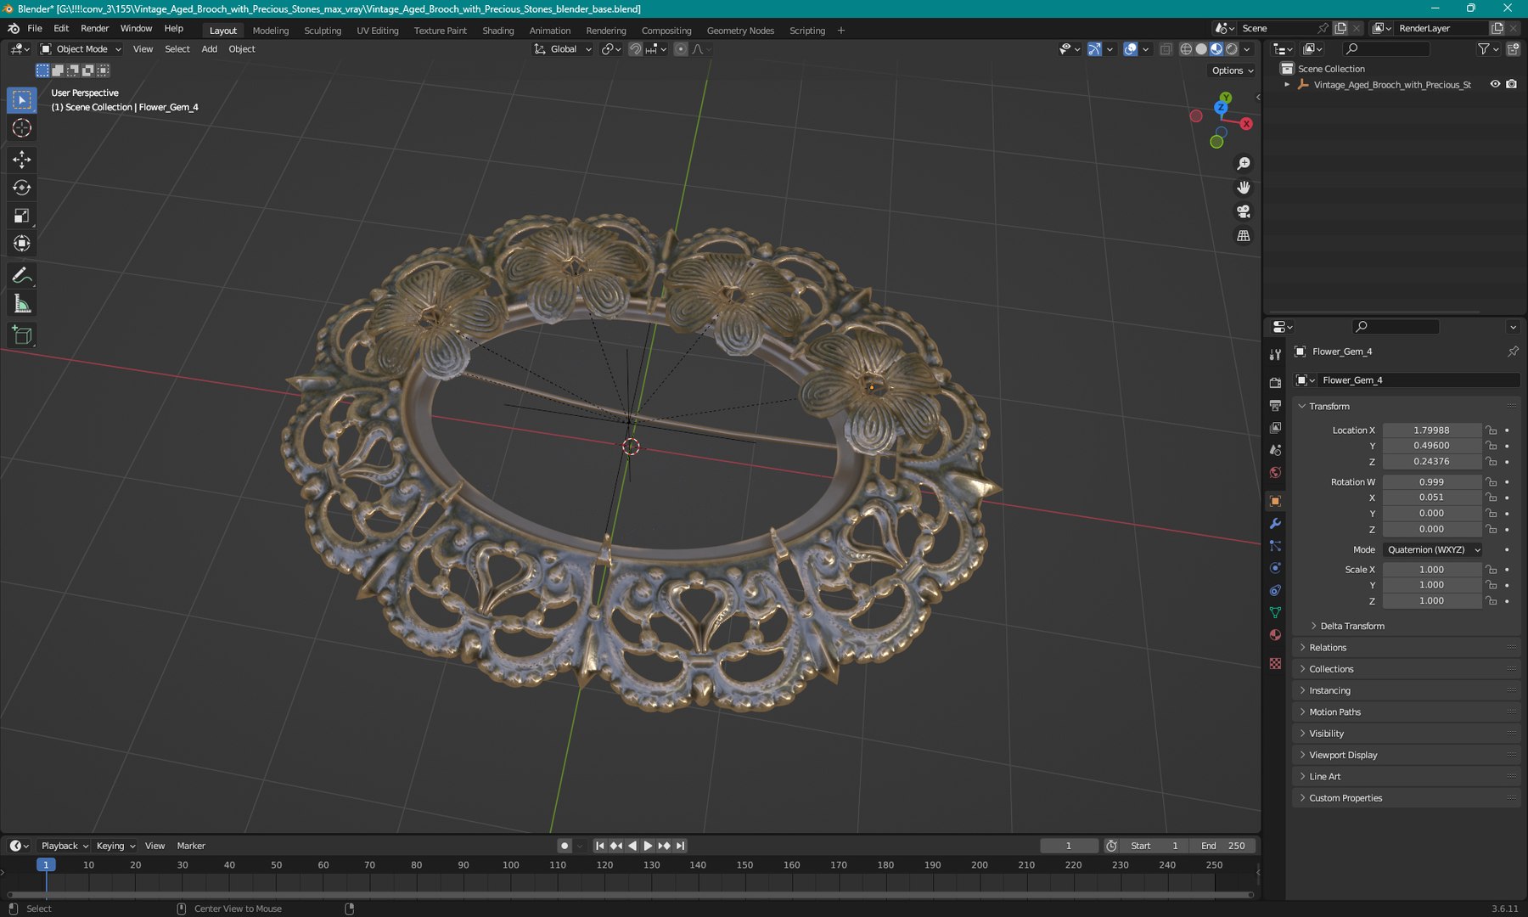
Task: Hide the Vintage_Aged_Brooch collection with eye icon
Action: 1495,84
